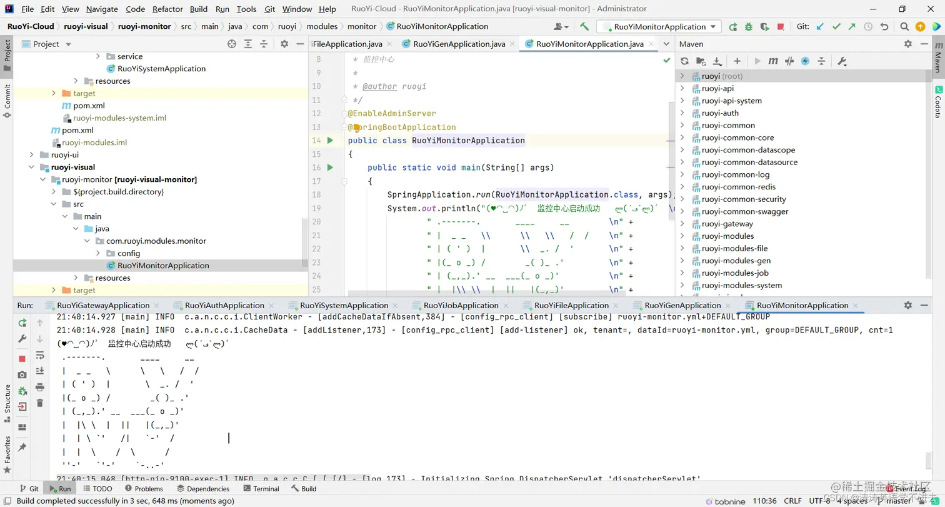Open Git Show History clock icon

[868, 27]
